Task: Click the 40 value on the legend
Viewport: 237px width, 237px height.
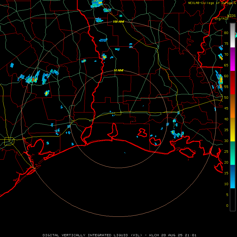Action: point(226,119)
